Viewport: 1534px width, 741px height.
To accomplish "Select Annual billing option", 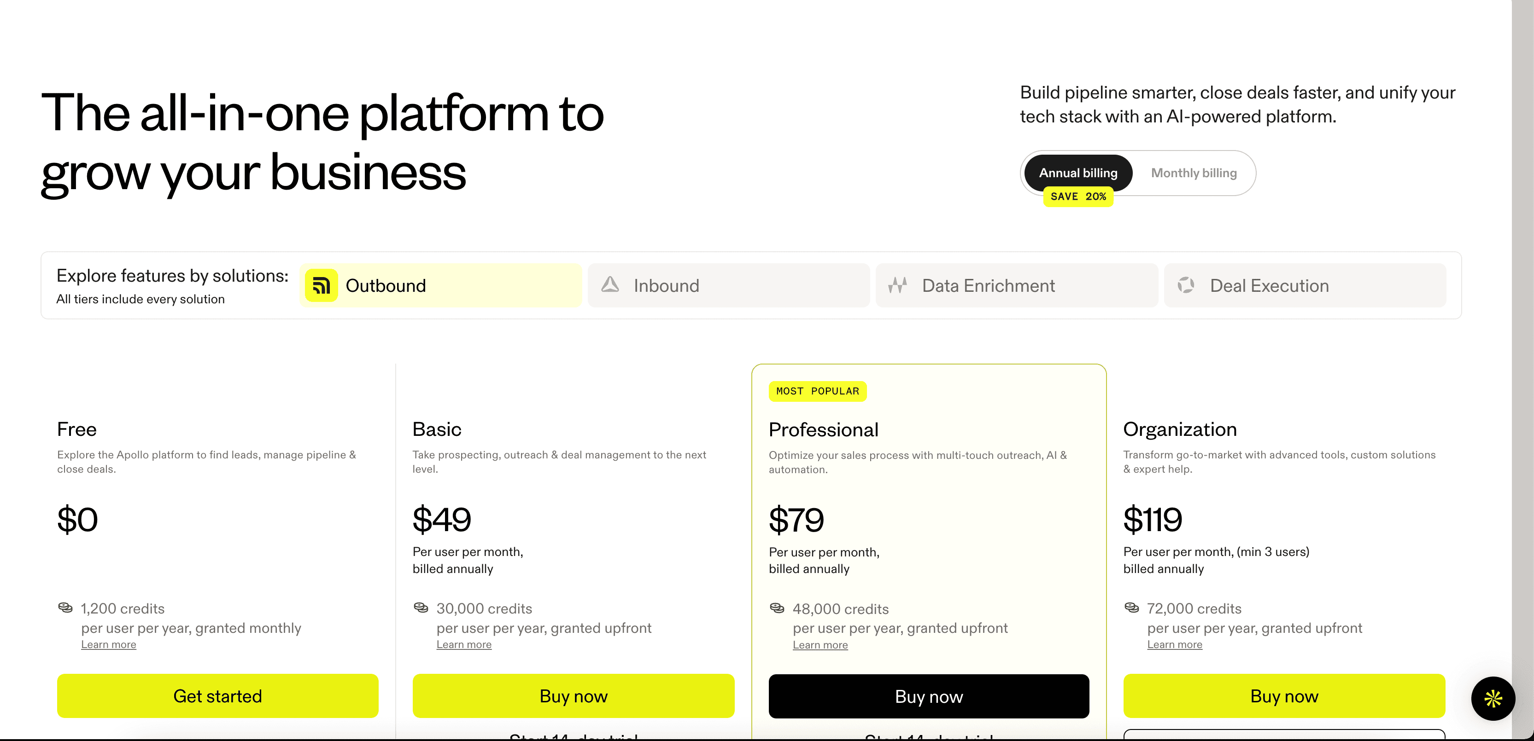I will (1078, 173).
